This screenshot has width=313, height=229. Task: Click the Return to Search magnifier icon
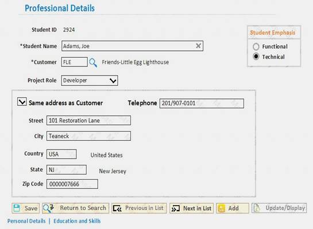coord(48,208)
